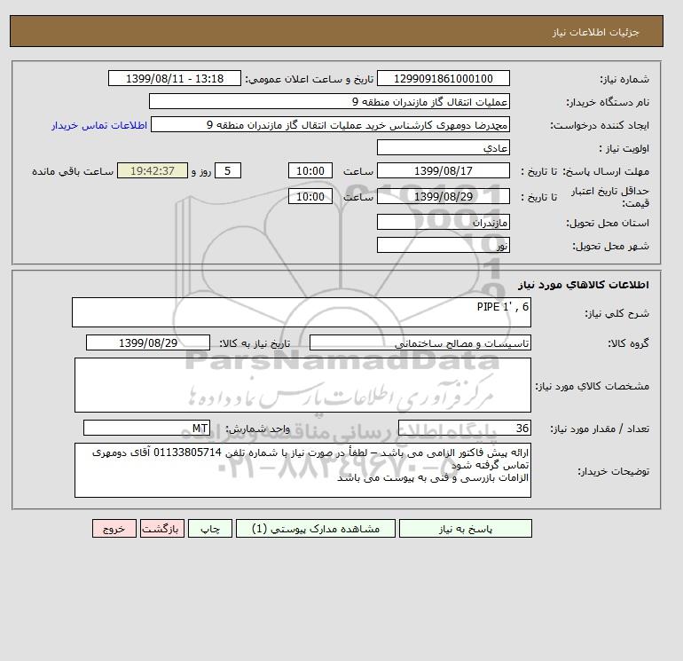This screenshot has width=683, height=661.
Task: Click the unit of measure field MT
Action: pos(146,429)
